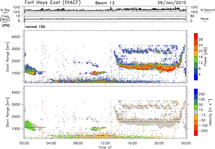Click the title "Fort Hays East (fitACF)"
Viewport: 215px width, 149px height.
[52, 3]
